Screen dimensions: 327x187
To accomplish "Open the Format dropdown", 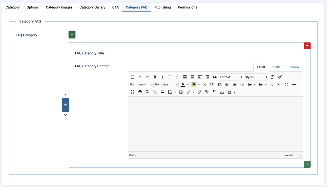I will pos(231,77).
